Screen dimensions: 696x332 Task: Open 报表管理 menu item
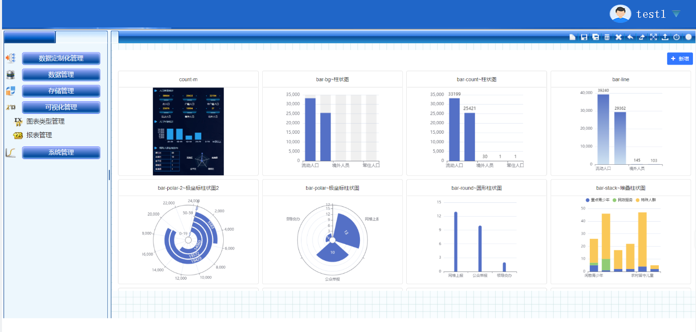click(39, 135)
